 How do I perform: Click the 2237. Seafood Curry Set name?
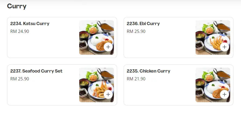click(x=36, y=71)
